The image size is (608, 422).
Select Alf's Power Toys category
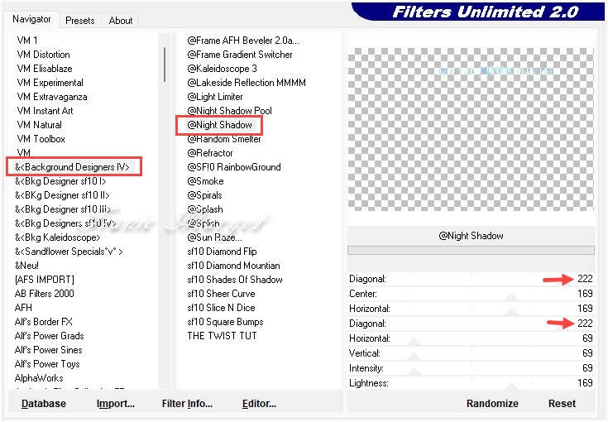47,364
